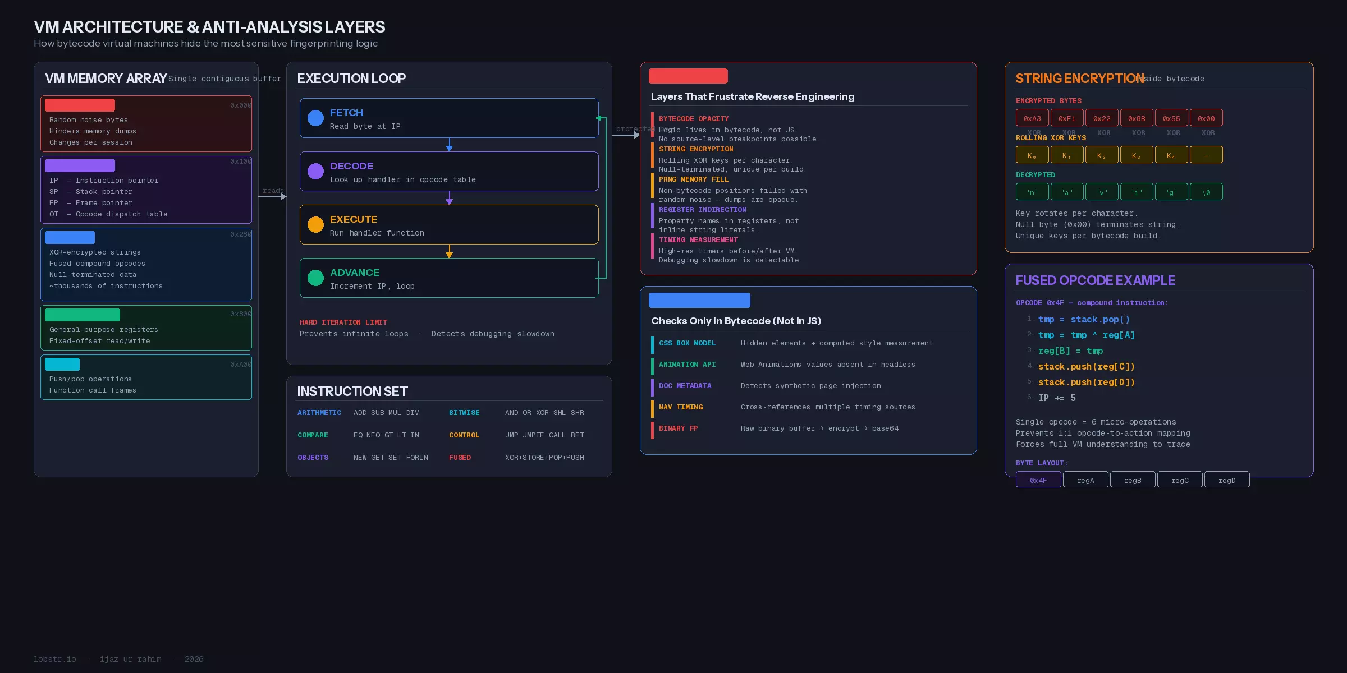The image size is (1347, 673).
Task: Click the regD byte layout cell
Action: (1226, 480)
